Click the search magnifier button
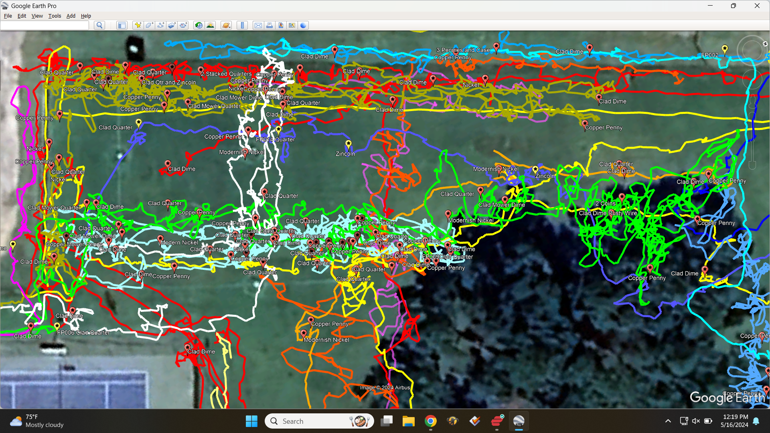The image size is (770, 433). [99, 25]
